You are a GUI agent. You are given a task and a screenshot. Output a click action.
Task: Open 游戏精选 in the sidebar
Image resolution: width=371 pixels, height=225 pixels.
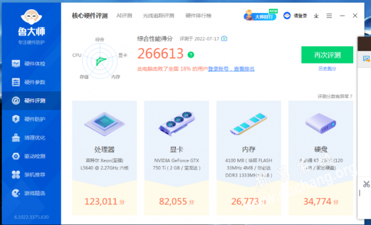(31, 193)
